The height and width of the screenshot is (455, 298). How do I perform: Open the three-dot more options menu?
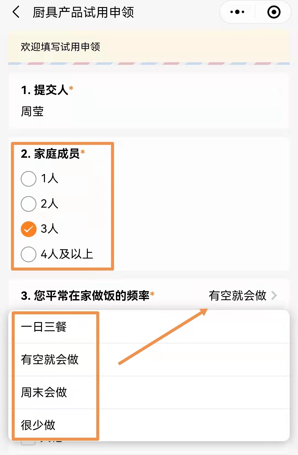pyautogui.click(x=237, y=12)
